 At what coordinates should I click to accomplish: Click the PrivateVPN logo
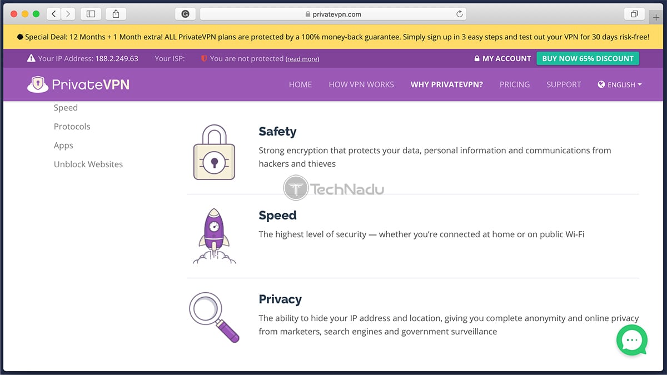78,84
